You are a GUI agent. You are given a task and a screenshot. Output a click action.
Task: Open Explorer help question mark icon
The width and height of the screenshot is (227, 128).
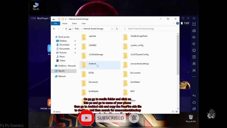tap(177, 23)
